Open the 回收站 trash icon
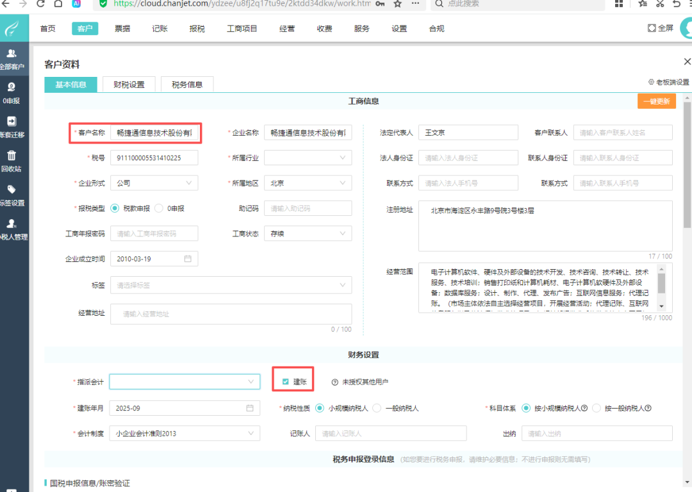The image size is (692, 492). coord(12,155)
